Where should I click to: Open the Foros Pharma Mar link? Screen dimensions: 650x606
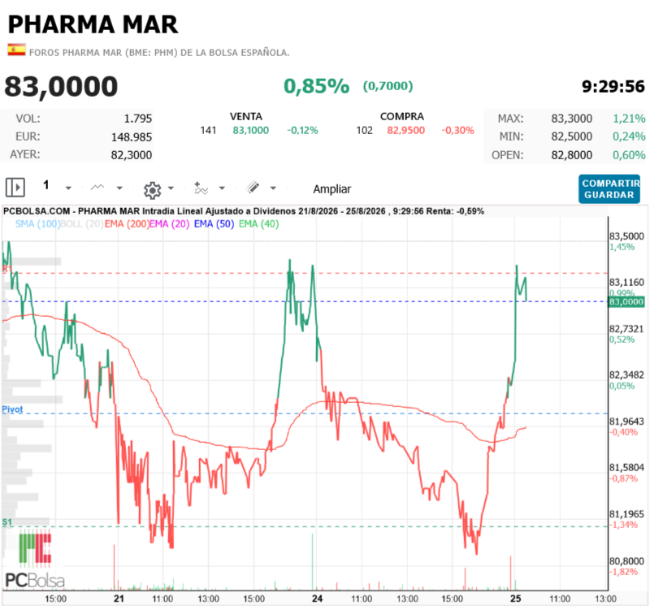pos(159,53)
